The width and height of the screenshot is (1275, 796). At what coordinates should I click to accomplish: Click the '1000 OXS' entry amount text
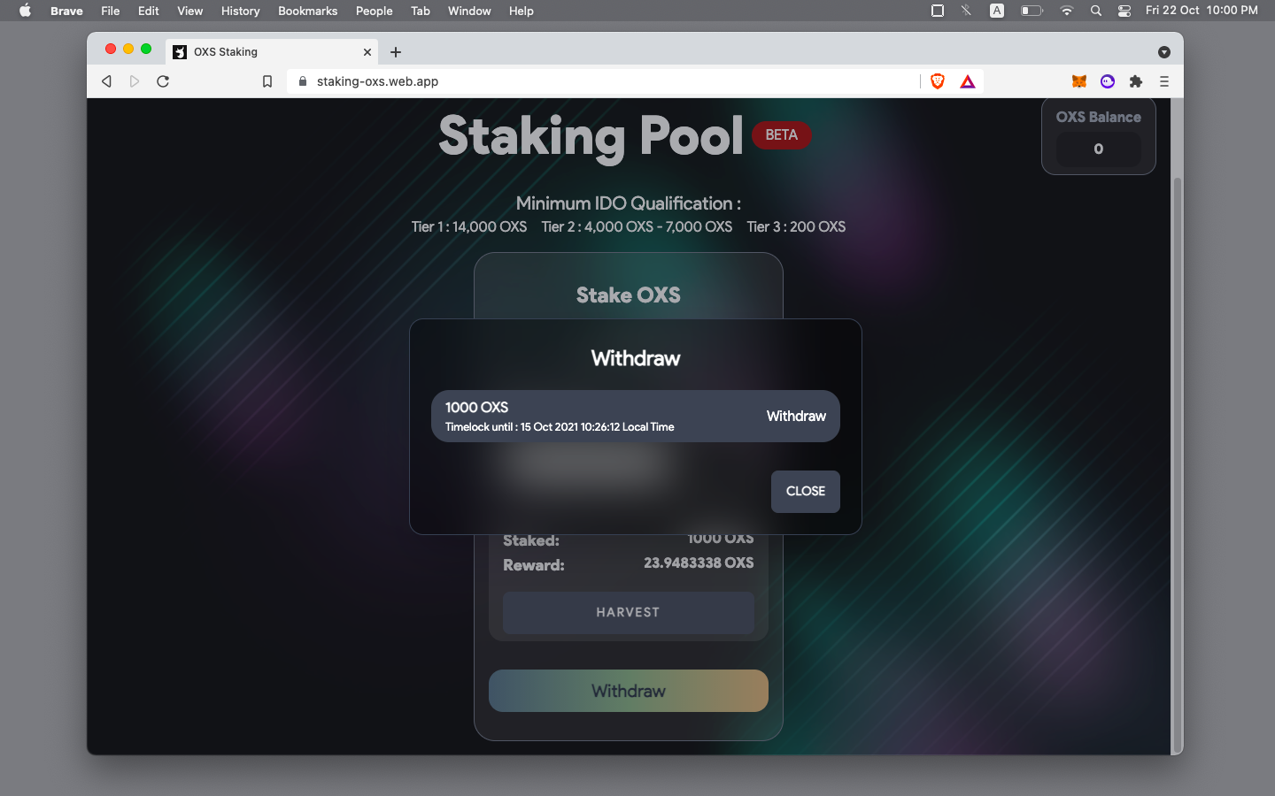click(476, 408)
